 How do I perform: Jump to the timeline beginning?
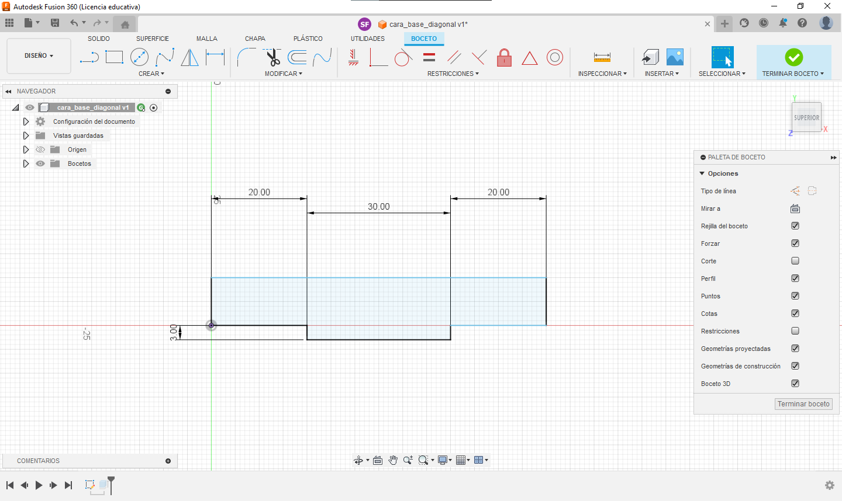click(x=10, y=485)
